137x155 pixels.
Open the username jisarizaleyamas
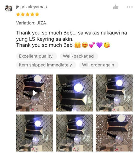(x=31, y=7)
